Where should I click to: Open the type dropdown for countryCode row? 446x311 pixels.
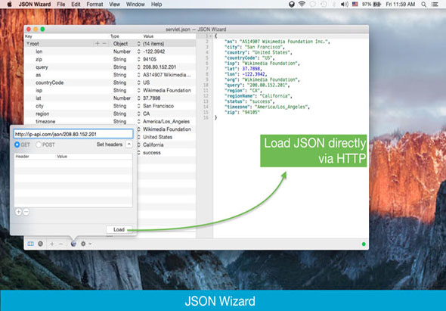click(x=139, y=82)
